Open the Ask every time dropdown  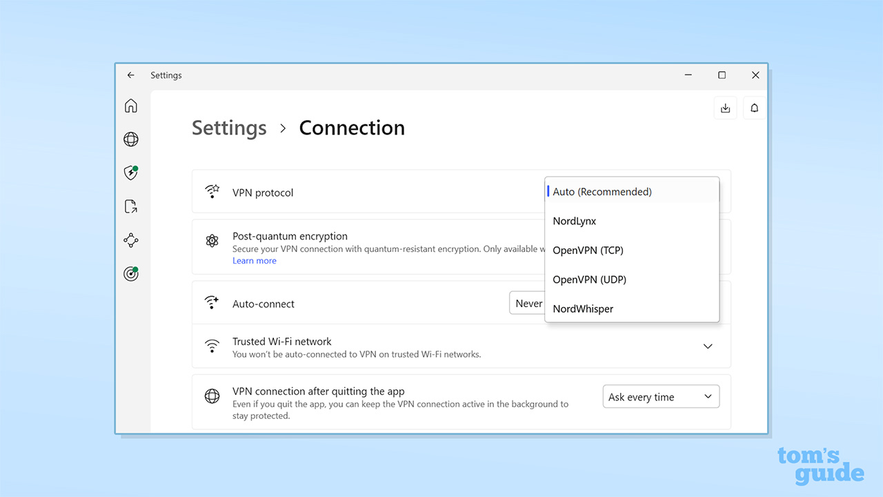tap(661, 397)
